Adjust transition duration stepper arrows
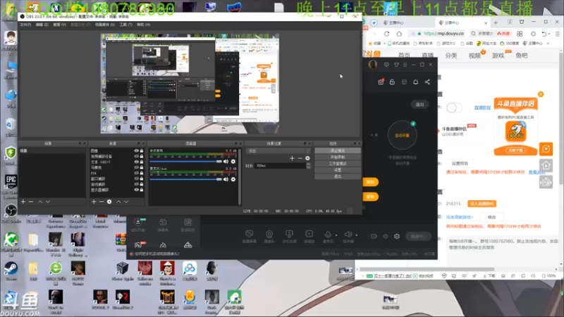Viewport: 564px width, 317px height. pos(308,166)
